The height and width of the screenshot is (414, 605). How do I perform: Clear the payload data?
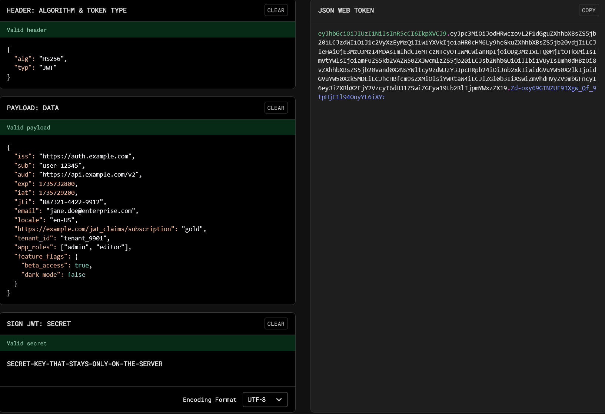click(276, 108)
